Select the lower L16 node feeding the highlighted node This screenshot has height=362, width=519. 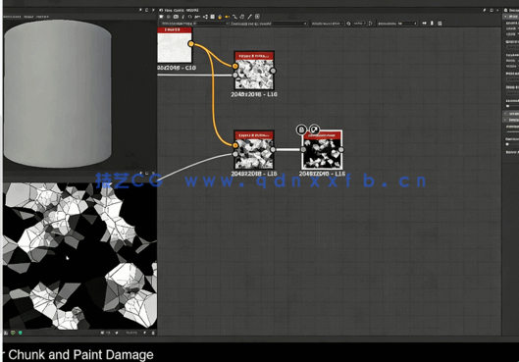tap(254, 149)
